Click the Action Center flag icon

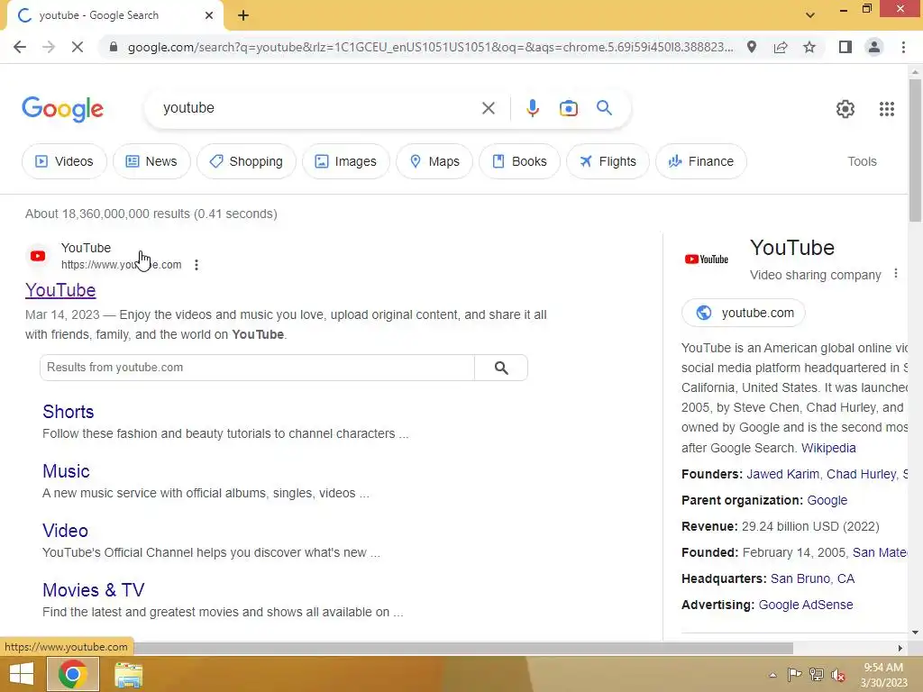coord(794,675)
